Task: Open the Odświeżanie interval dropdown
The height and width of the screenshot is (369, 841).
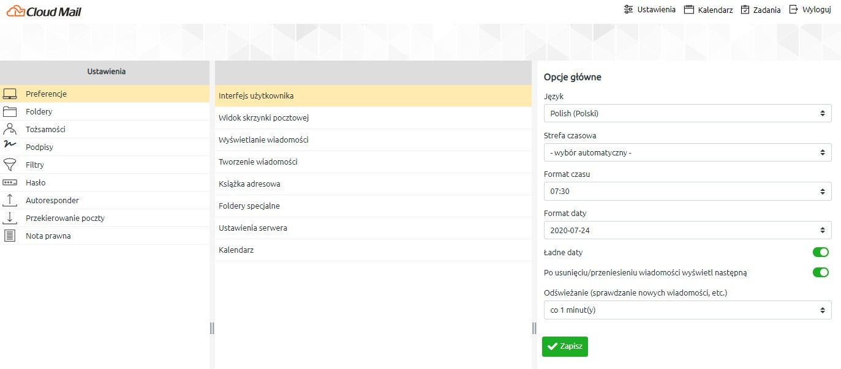Action: [687, 310]
